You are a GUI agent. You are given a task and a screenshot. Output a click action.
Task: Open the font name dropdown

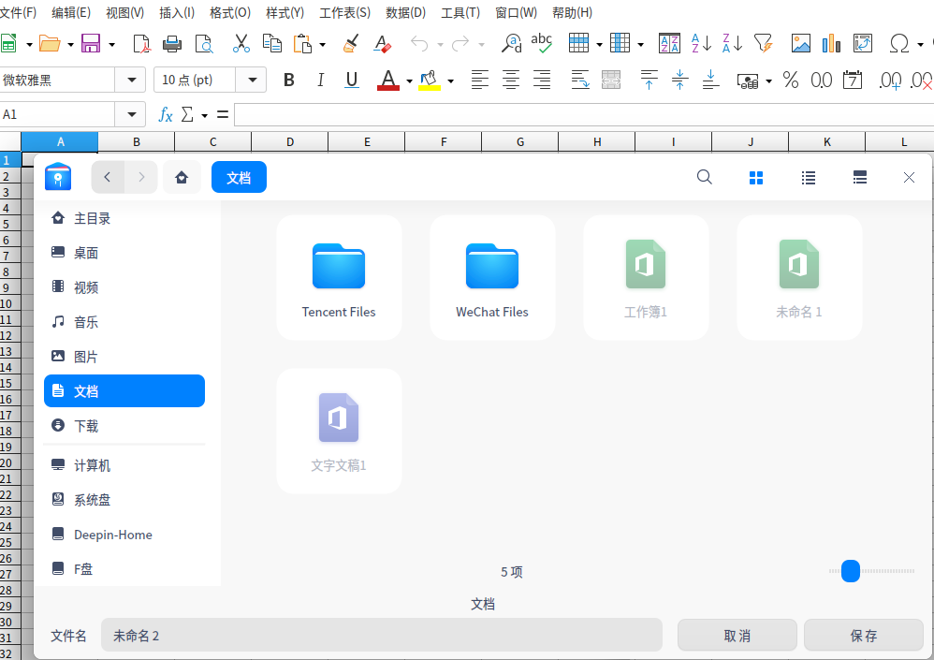(x=130, y=81)
